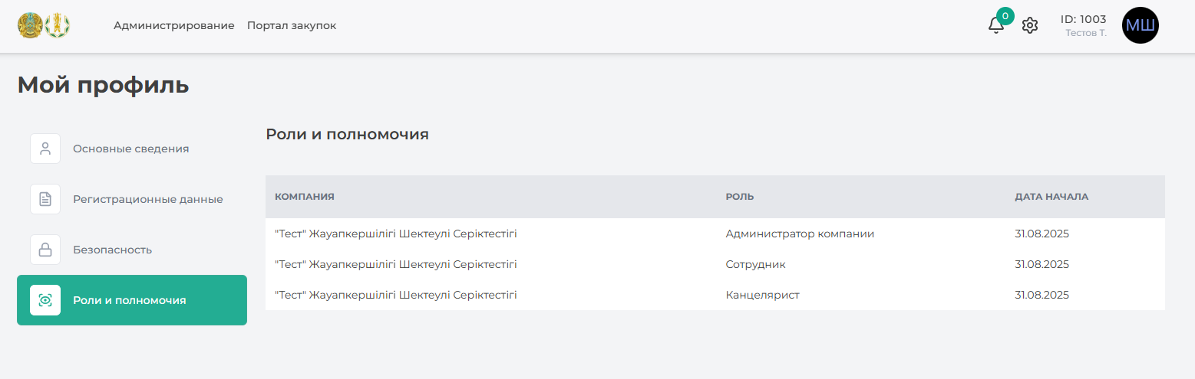The height and width of the screenshot is (379, 1195).
Task: Click the lock icon for Безопасность
Action: [x=45, y=250]
